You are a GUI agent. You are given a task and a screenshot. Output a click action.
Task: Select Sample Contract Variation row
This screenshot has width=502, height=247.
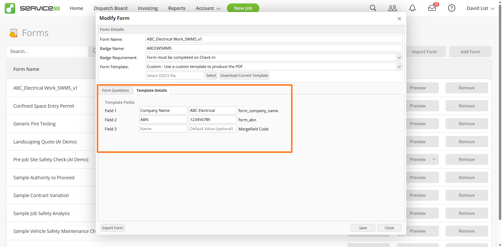pyautogui.click(x=41, y=195)
